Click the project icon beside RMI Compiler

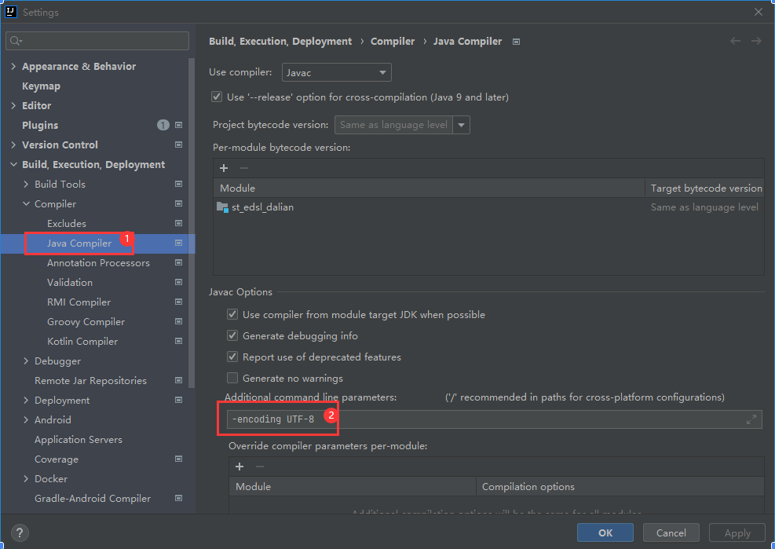[178, 302]
